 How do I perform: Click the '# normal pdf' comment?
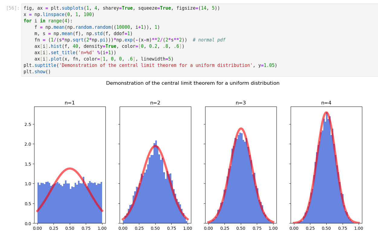tap(209, 40)
